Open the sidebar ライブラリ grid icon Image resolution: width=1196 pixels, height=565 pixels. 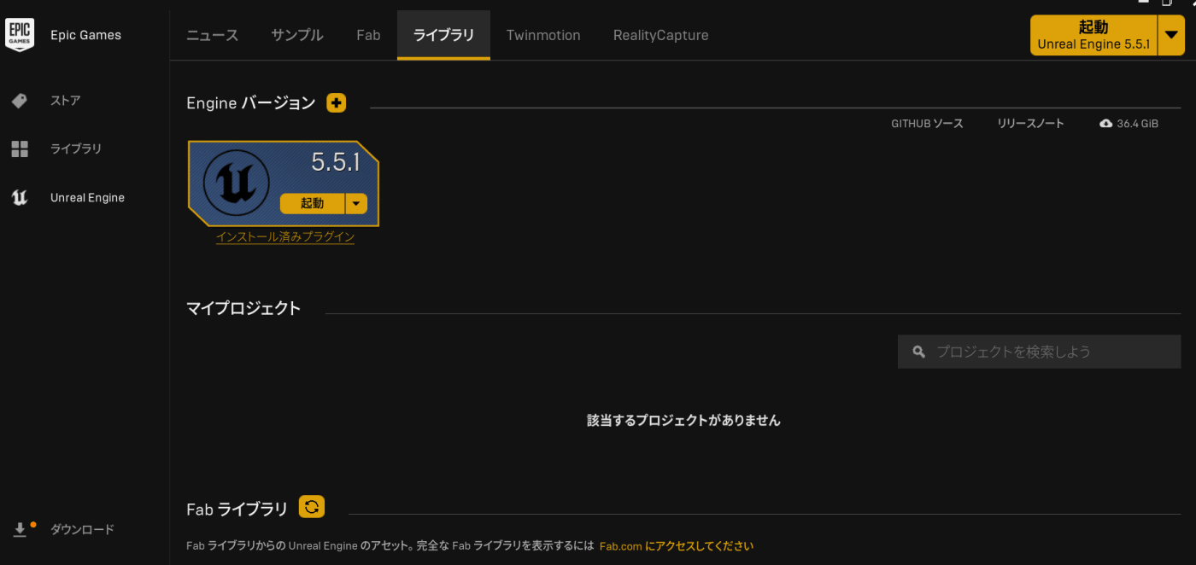tap(20, 149)
